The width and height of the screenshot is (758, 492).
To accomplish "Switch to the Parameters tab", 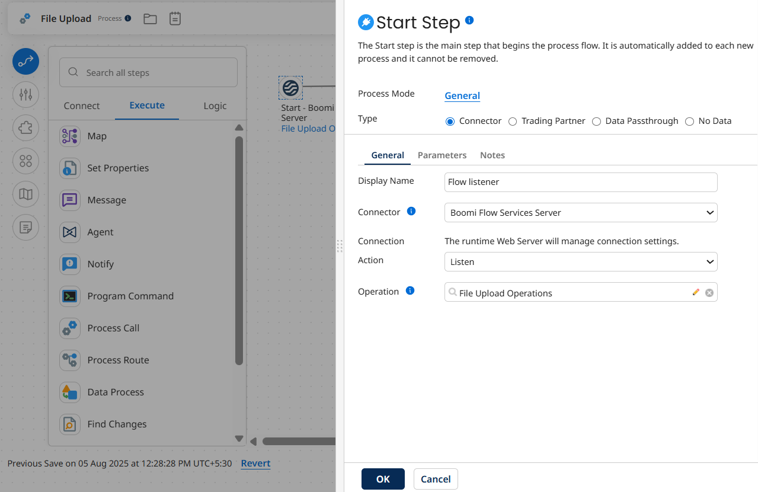I will coord(442,155).
